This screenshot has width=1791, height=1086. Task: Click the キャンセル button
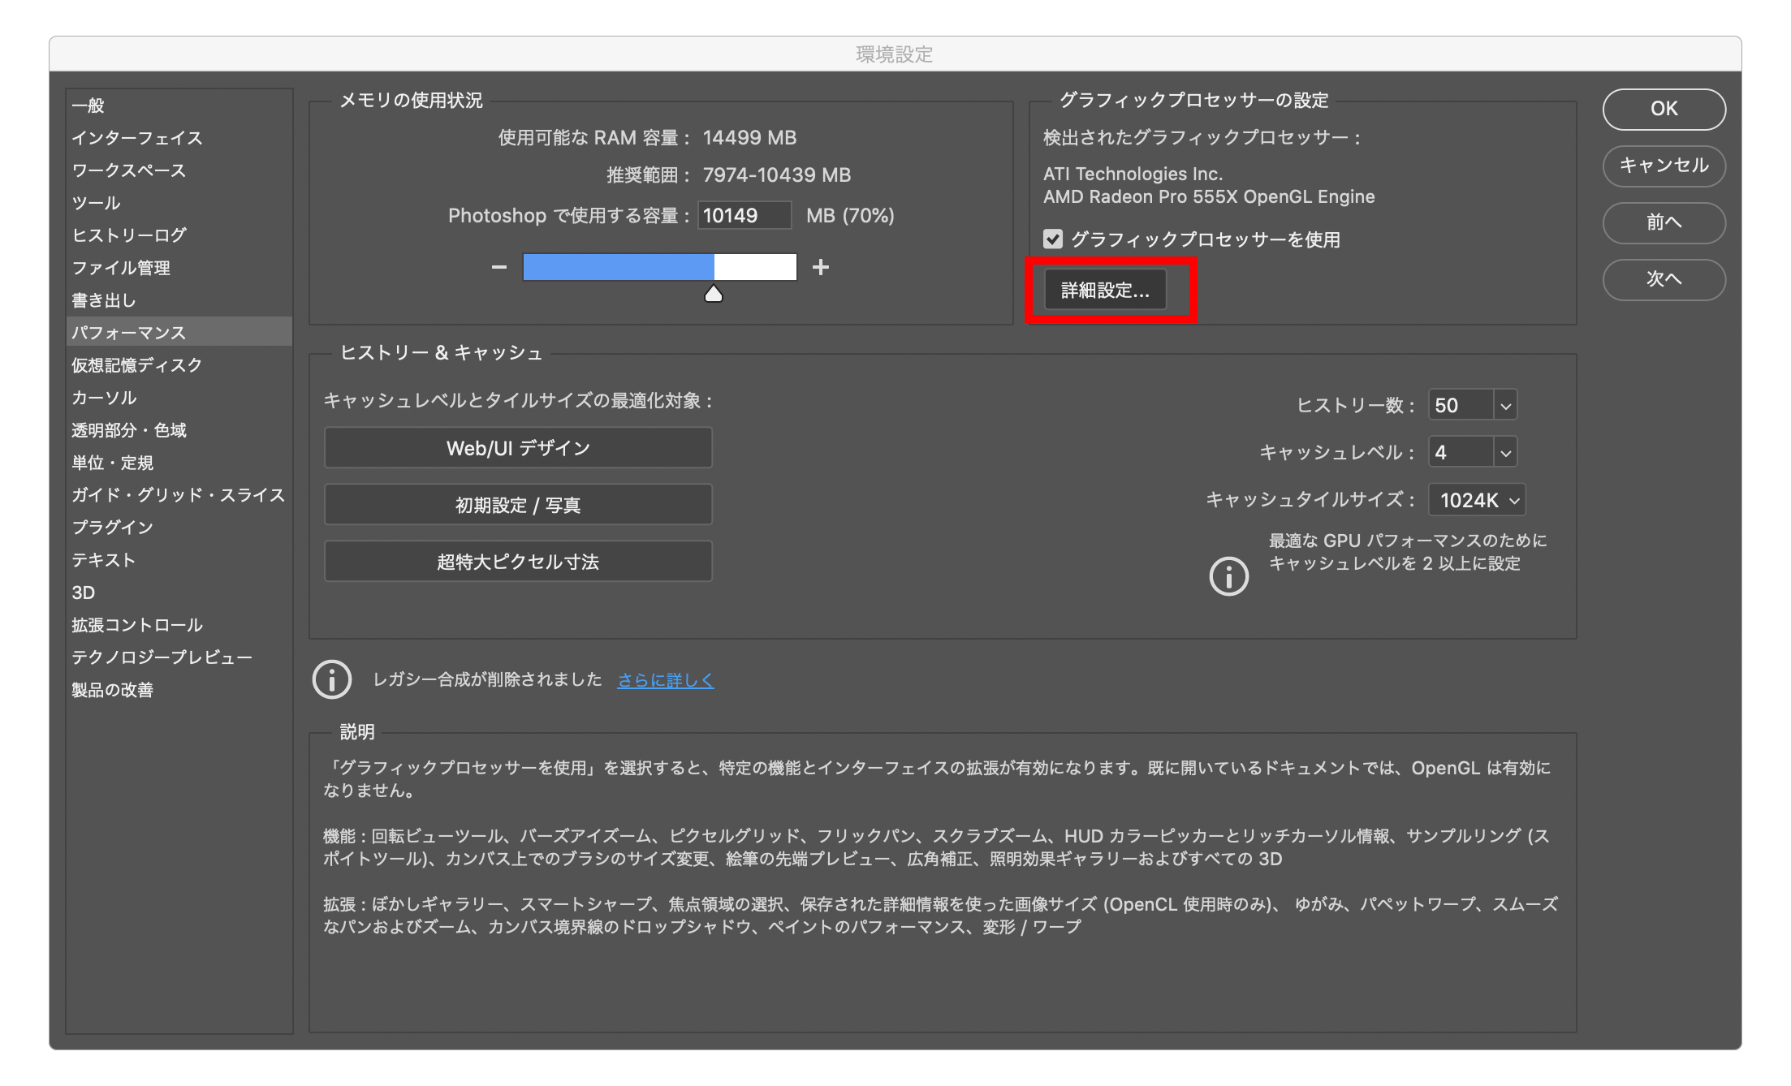(1664, 166)
